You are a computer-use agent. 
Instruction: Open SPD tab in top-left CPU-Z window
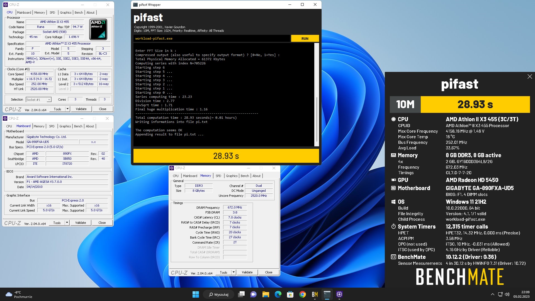52,13
